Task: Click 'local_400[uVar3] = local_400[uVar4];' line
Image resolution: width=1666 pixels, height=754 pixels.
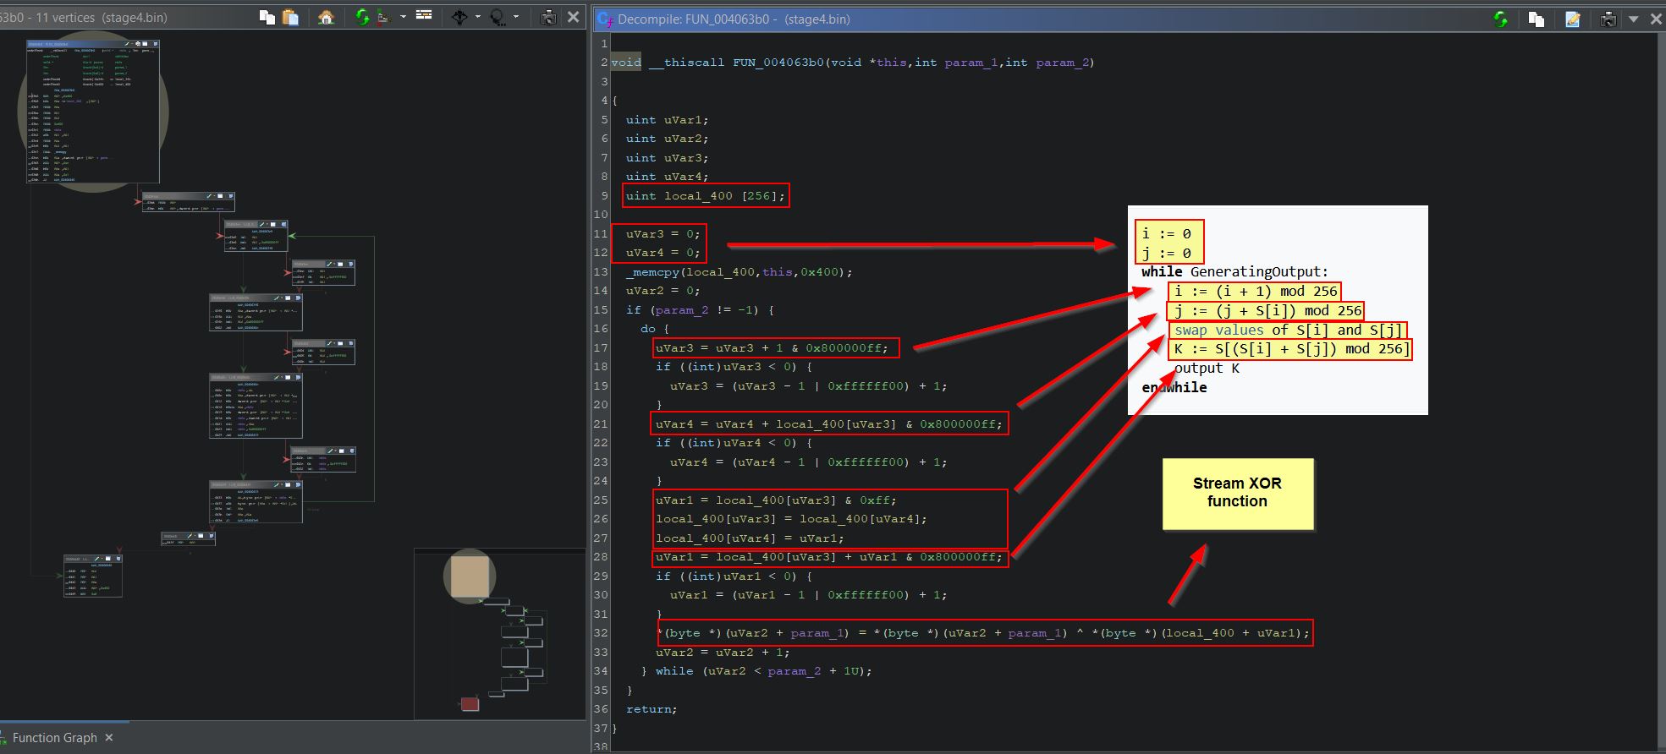Action: 791,519
